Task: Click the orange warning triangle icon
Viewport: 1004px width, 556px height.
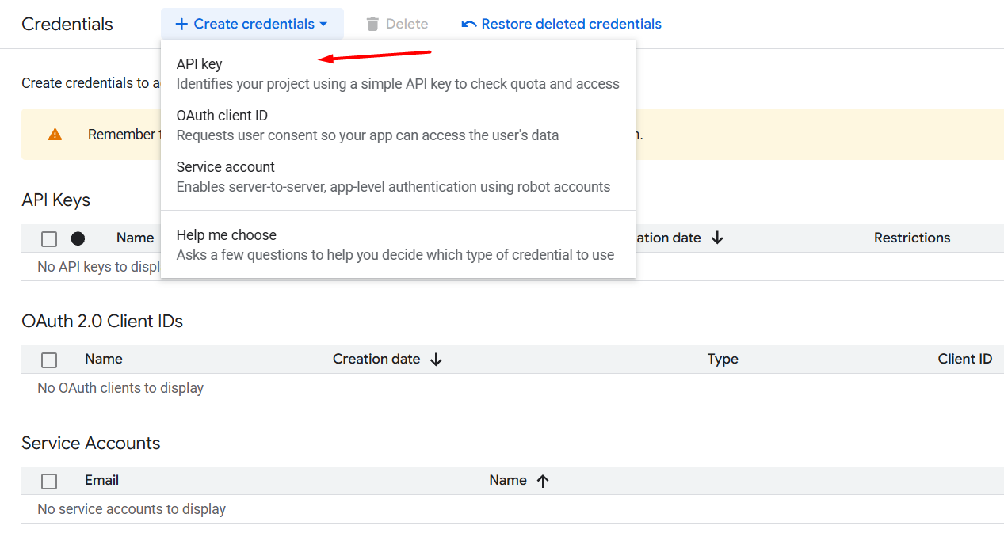Action: click(55, 135)
